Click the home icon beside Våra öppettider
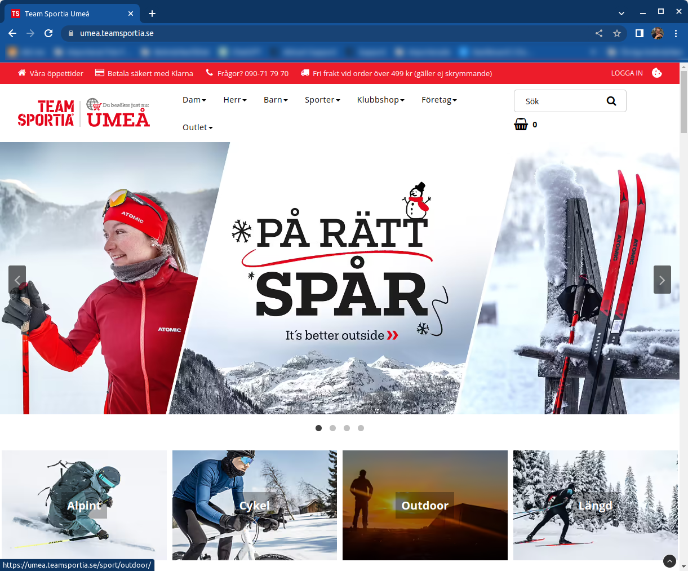Viewport: 688px width, 571px height. click(21, 73)
